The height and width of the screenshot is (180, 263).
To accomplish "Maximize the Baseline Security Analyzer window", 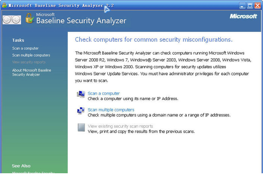I will [x=250, y=6].
